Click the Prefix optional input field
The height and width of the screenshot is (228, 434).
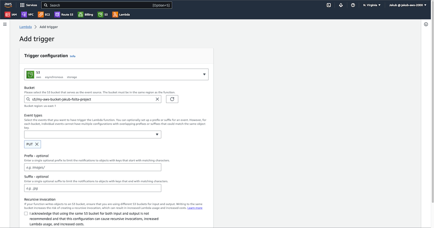coord(93,167)
